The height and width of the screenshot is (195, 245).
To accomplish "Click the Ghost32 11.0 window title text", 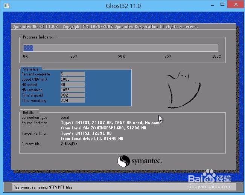I will pyautogui.click(x=123, y=6).
